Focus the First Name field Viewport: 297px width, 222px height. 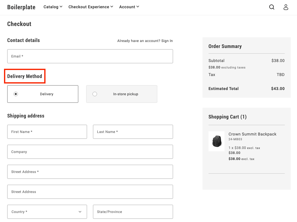pos(47,132)
